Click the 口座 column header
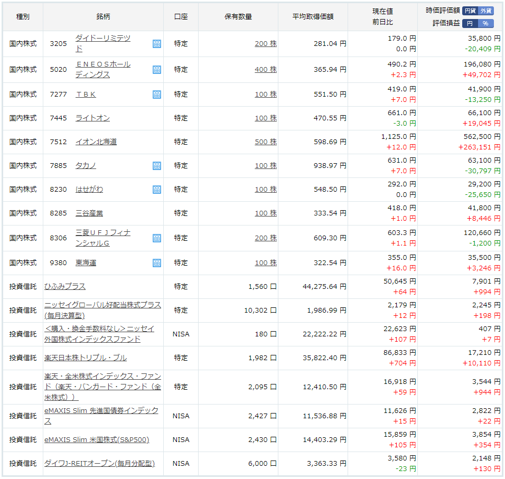This screenshot has height=479, width=505. (181, 17)
